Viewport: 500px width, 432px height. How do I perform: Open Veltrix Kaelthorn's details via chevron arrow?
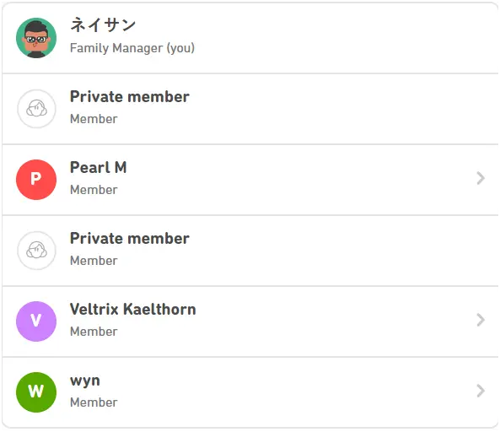pos(481,320)
